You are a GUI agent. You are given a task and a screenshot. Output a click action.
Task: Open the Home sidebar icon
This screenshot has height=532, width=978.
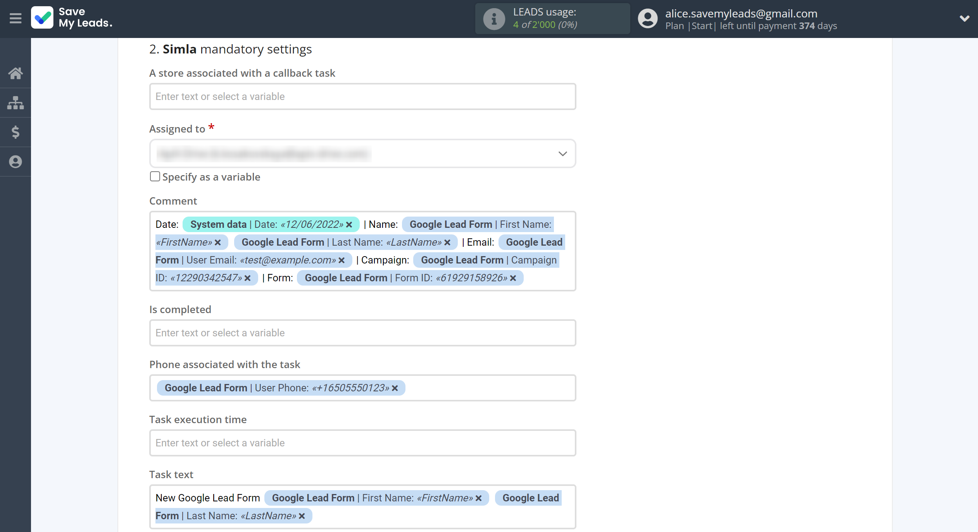click(x=16, y=73)
